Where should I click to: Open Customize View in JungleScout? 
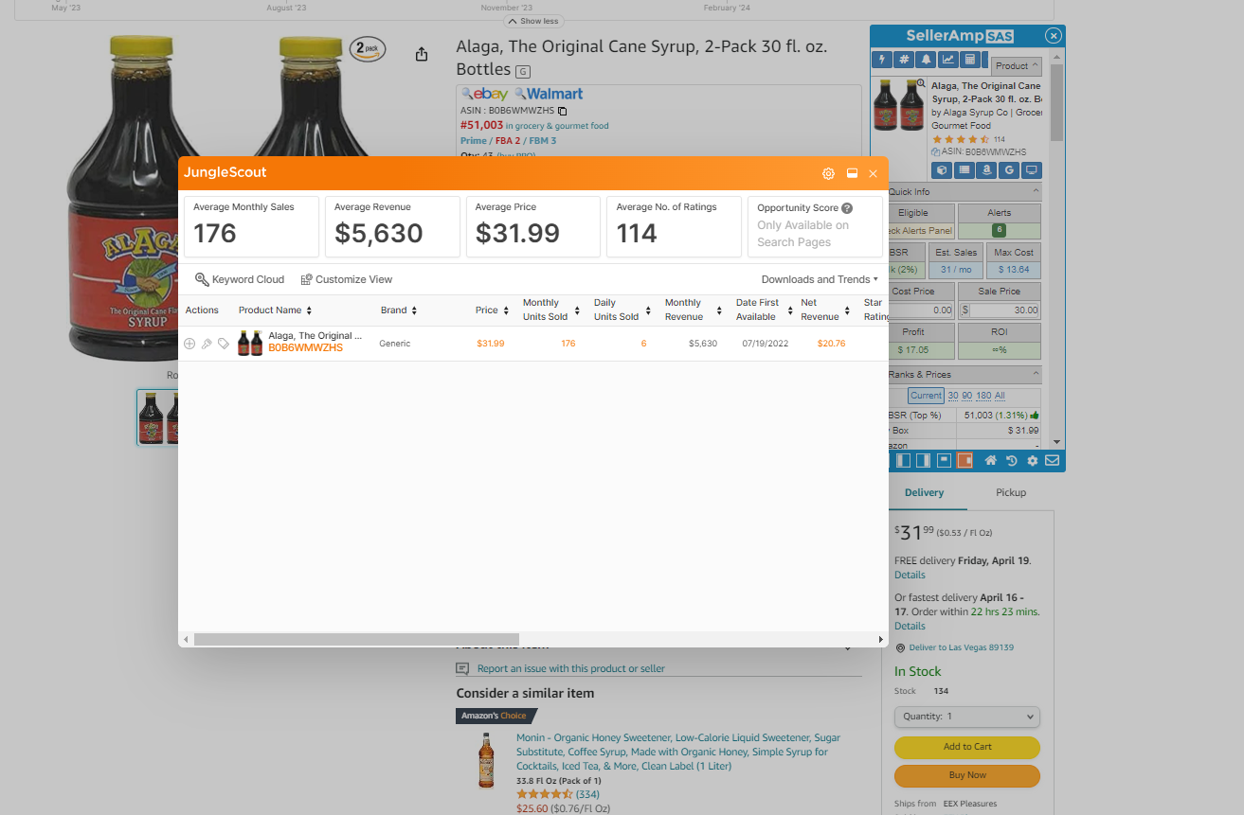[346, 279]
